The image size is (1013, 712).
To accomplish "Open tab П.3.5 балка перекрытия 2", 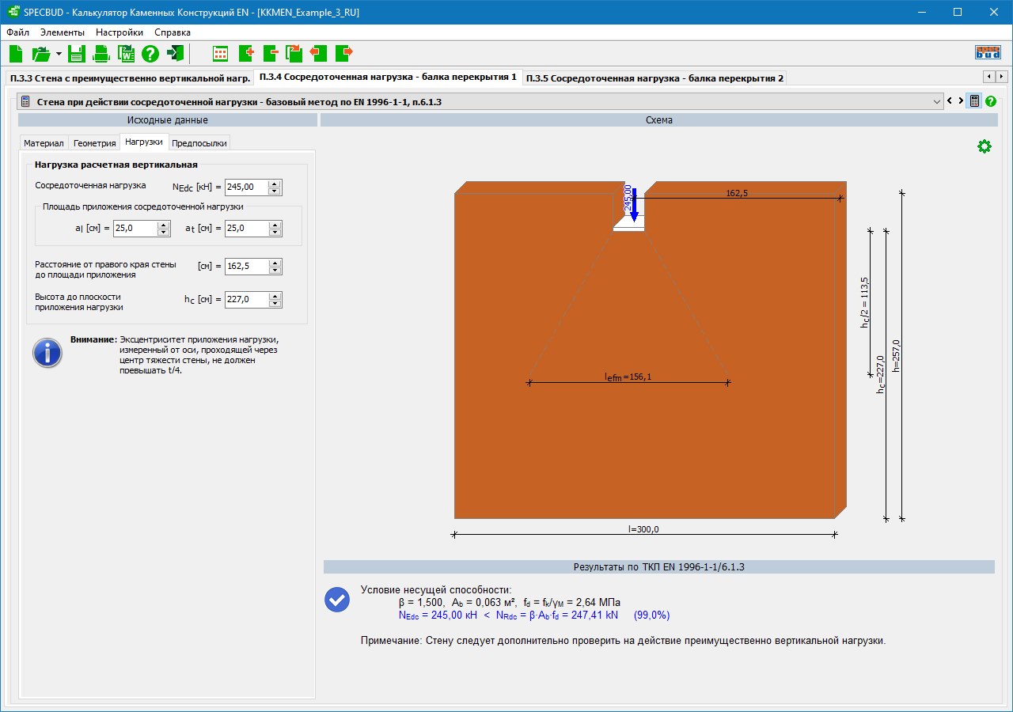I will [654, 78].
